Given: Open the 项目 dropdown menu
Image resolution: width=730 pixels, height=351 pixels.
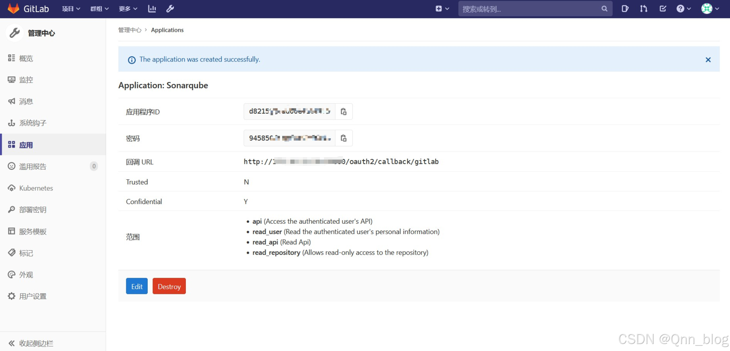Looking at the screenshot, I should (70, 9).
